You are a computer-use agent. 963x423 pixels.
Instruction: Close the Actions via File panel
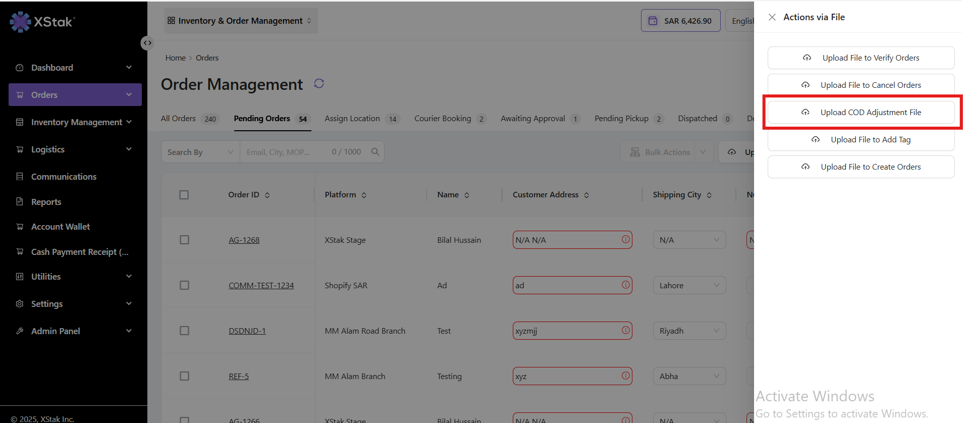point(772,17)
